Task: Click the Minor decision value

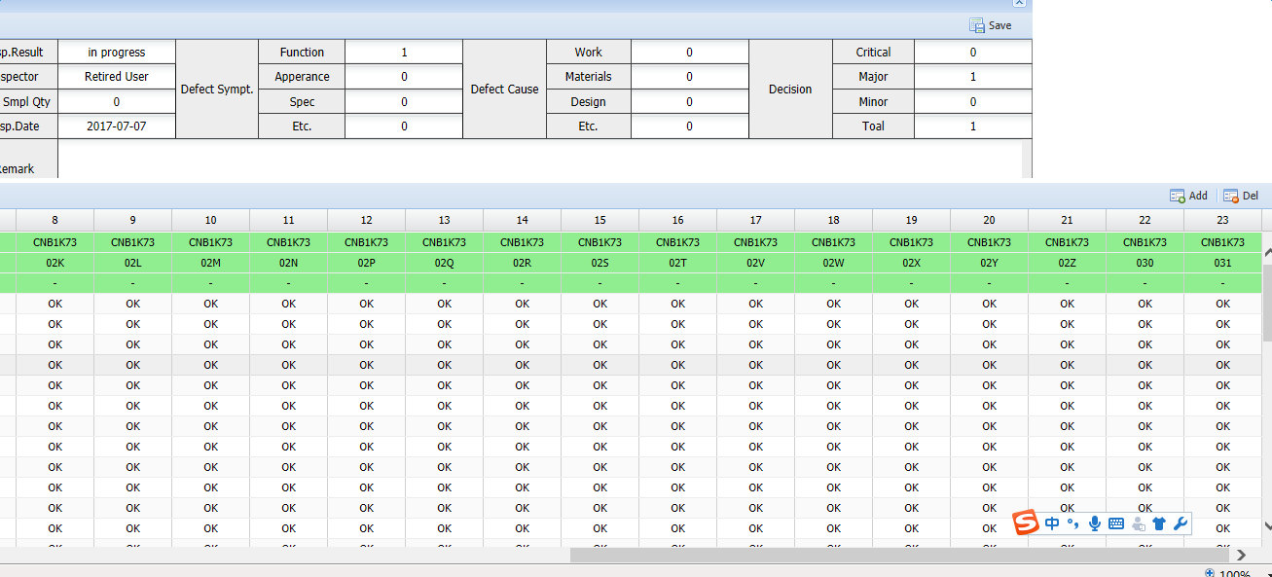Action: 973,101
